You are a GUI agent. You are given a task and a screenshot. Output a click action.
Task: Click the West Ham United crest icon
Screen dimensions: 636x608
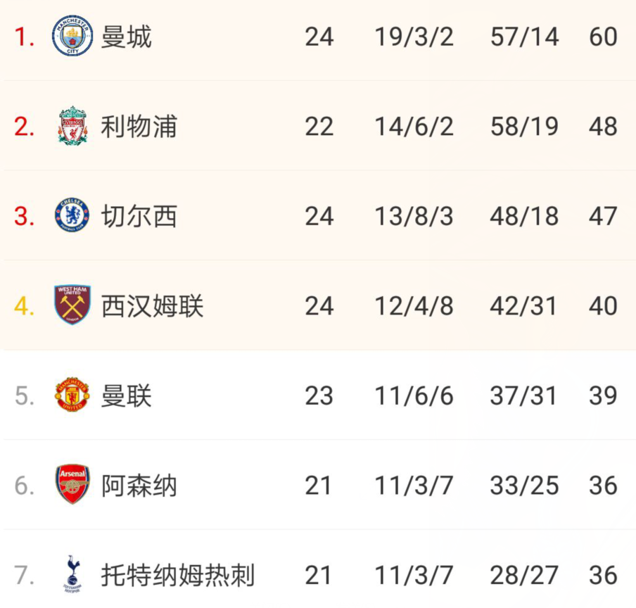pyautogui.click(x=72, y=305)
